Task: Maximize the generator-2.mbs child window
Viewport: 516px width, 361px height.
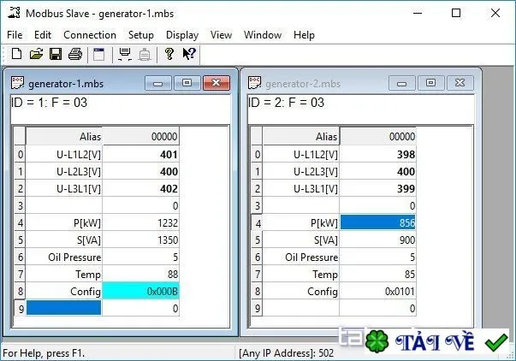Action: 430,83
